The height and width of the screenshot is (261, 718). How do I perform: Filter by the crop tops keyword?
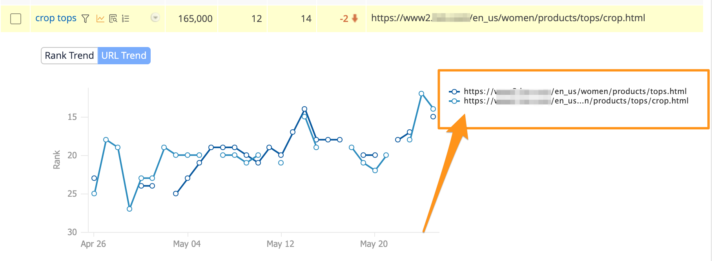click(85, 18)
